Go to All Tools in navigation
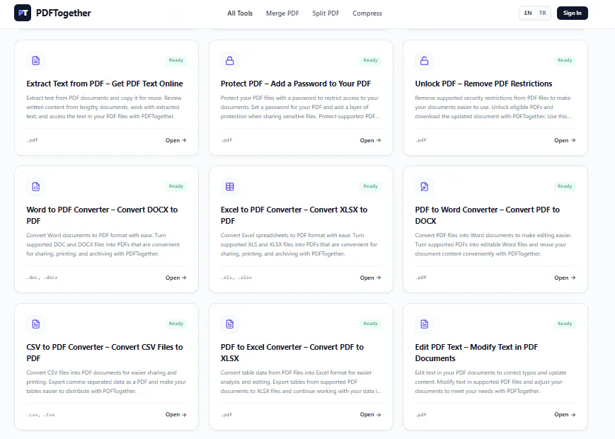Image resolution: width=615 pixels, height=439 pixels. click(x=240, y=13)
